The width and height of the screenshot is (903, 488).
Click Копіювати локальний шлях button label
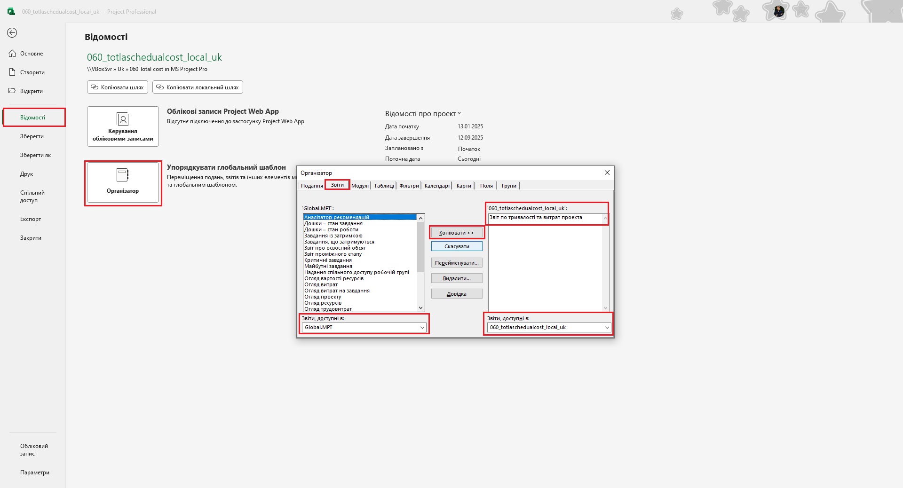202,87
